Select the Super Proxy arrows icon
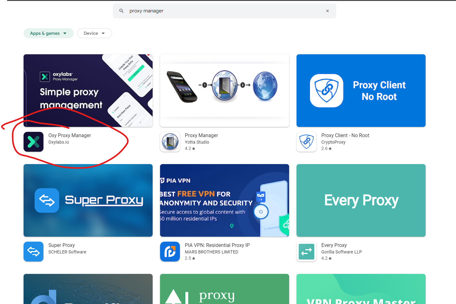The width and height of the screenshot is (456, 304). coord(34,252)
